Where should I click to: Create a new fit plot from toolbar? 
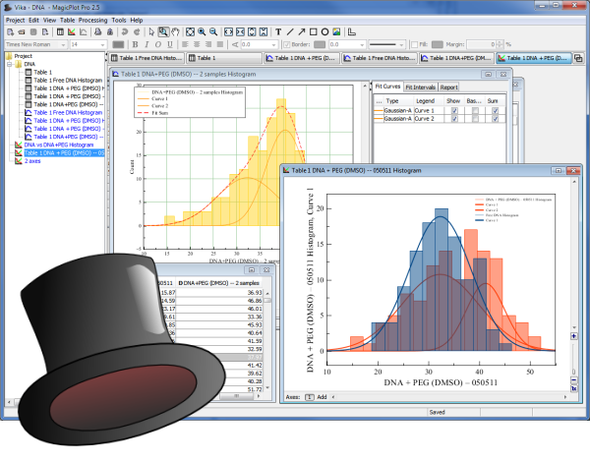coord(84,32)
